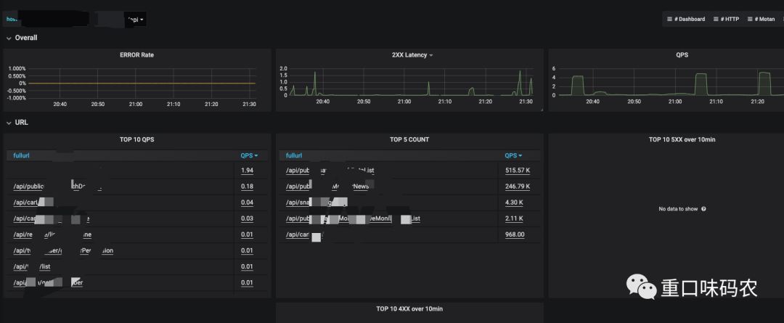
Task: Open the # Motan link menu icon
Action: coord(750,19)
